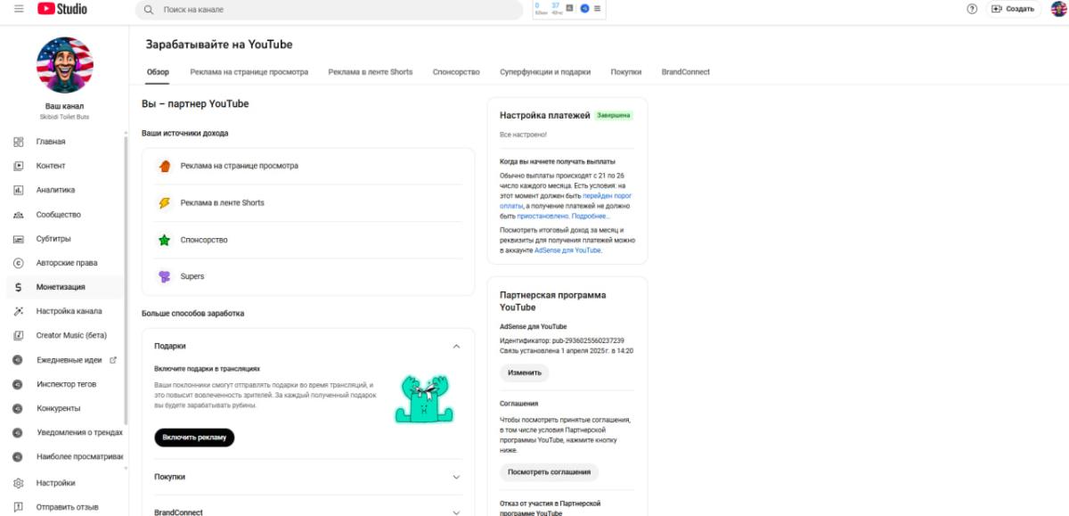
Task: Click the left sidebar scrollbar
Action: tap(126, 278)
